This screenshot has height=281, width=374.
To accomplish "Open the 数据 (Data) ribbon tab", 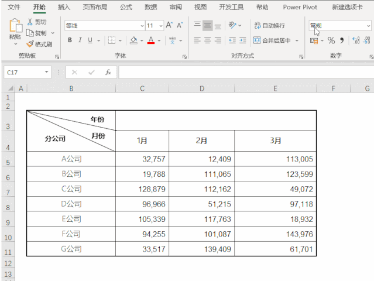I will coord(150,7).
